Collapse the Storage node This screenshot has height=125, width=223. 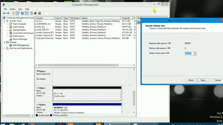pos(5,42)
